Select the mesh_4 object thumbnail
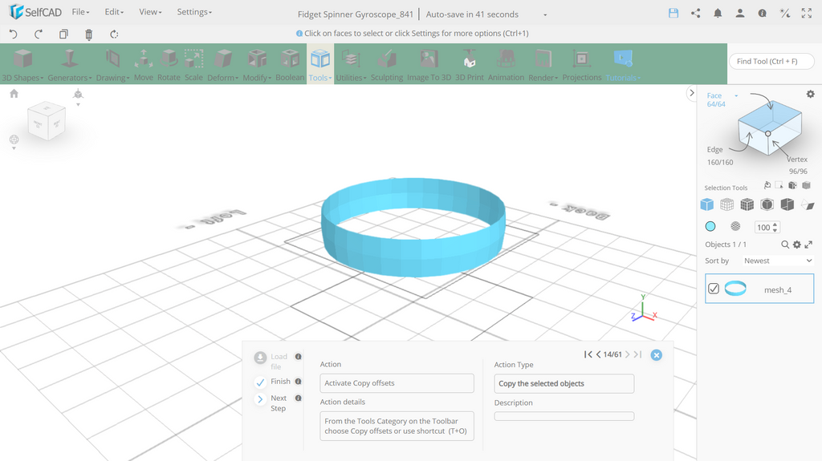 point(735,288)
